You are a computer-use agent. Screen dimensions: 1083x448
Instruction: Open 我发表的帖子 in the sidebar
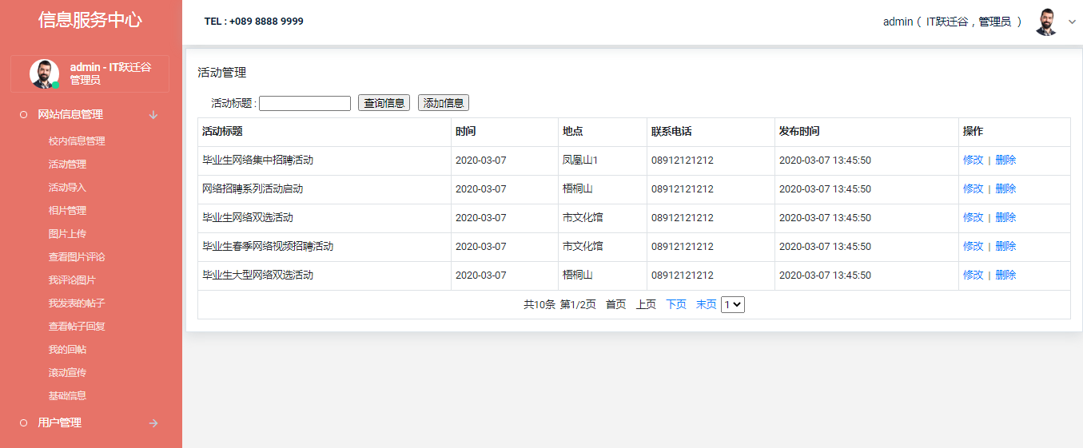77,303
